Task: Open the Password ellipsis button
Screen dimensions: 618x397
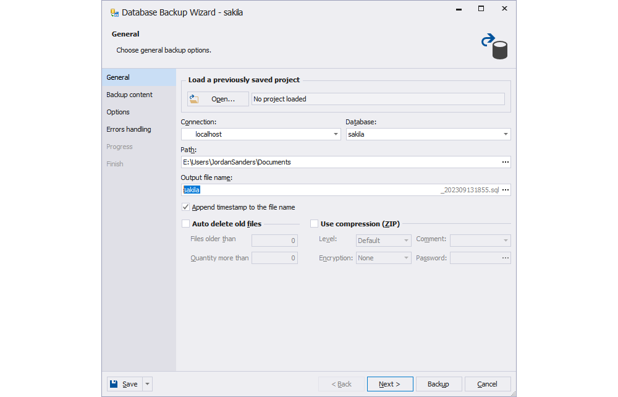Action: coord(506,257)
